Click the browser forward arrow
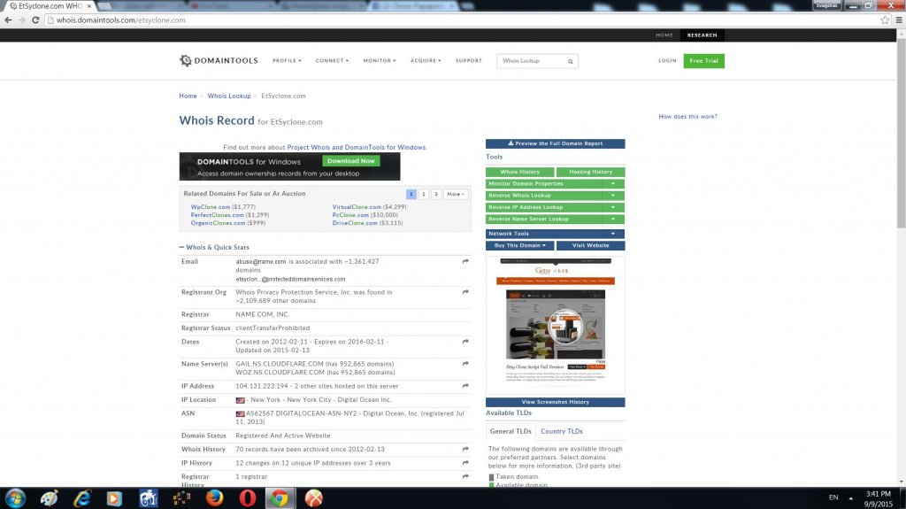 21,19
